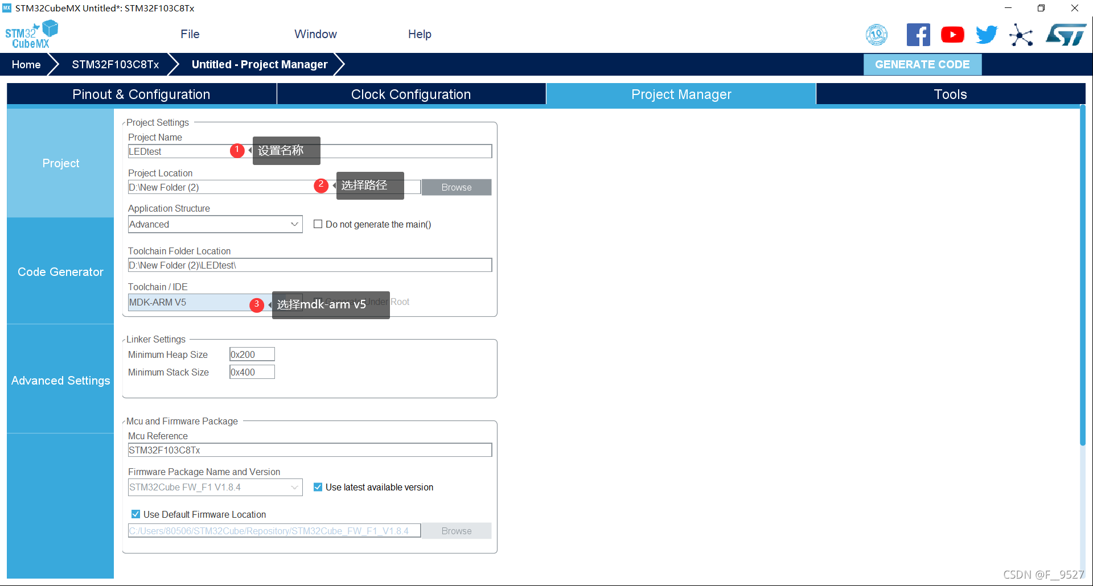
Task: Switch to Clock Configuration tab
Action: [411, 94]
